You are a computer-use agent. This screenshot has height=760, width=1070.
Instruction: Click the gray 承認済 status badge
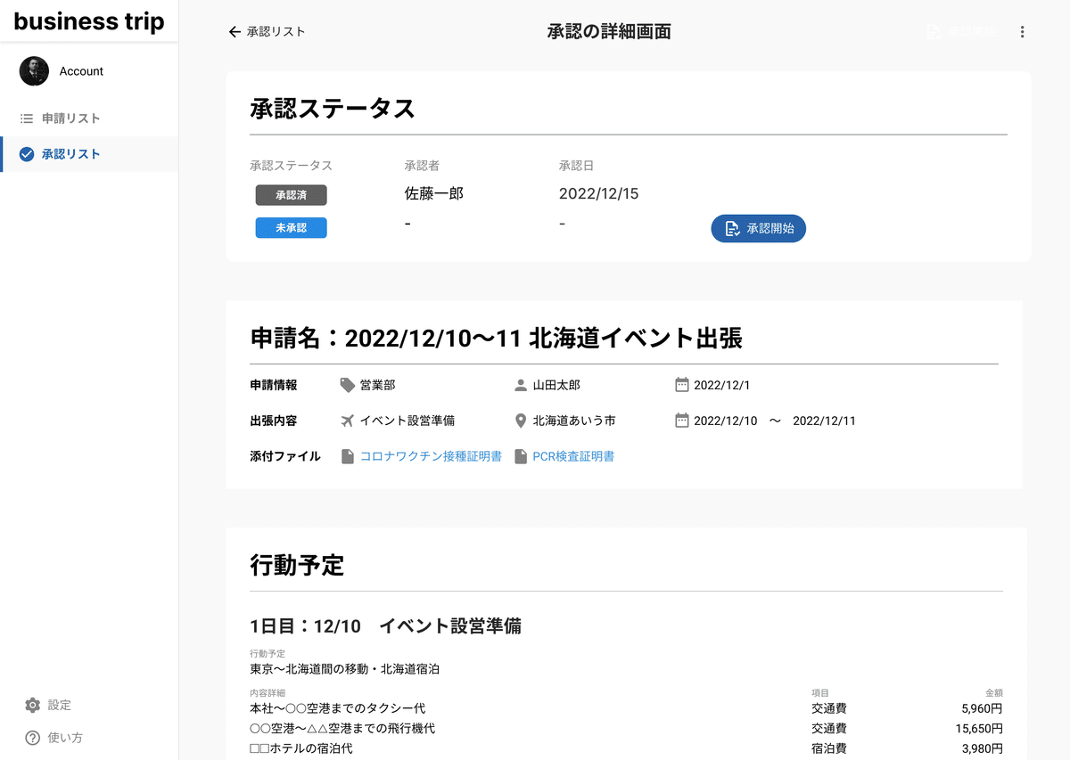click(291, 195)
